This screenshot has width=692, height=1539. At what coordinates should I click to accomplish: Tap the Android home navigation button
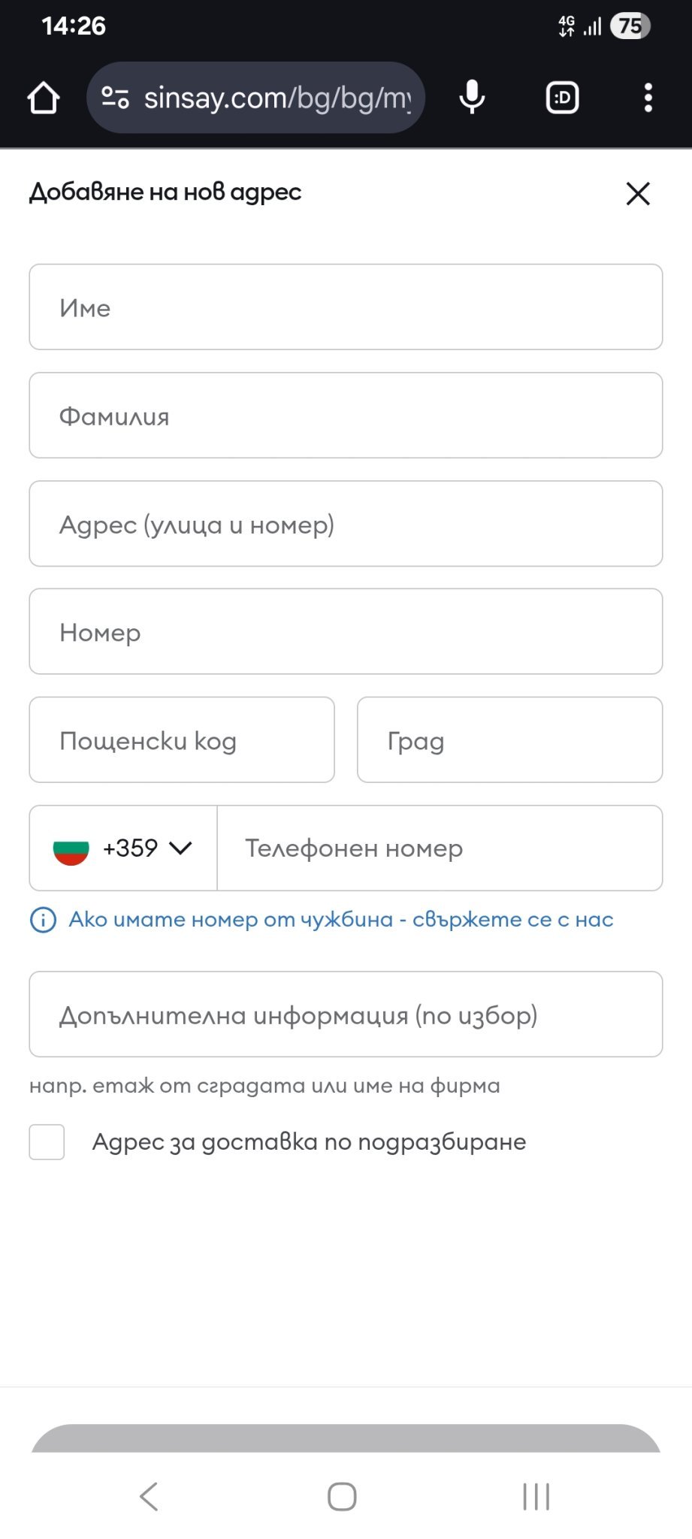342,1496
